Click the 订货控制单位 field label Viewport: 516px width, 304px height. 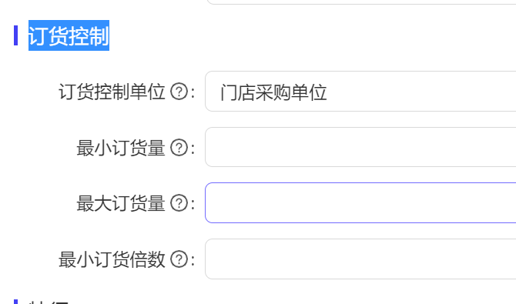[112, 92]
